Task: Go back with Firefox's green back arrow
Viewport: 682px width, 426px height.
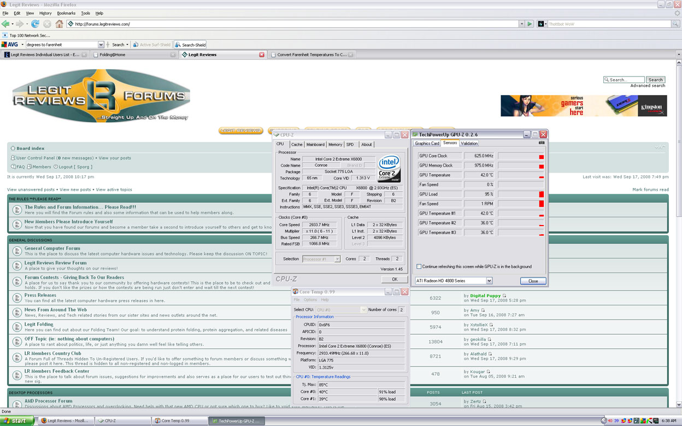Action: (x=5, y=24)
